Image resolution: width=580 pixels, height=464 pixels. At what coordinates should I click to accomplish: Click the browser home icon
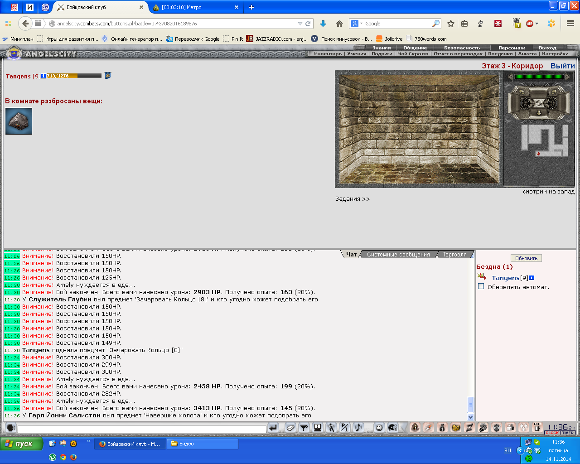click(x=339, y=24)
